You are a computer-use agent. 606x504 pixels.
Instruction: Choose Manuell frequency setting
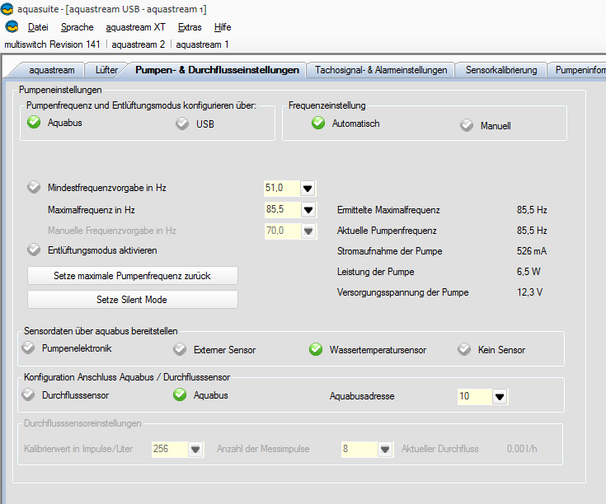pos(485,125)
